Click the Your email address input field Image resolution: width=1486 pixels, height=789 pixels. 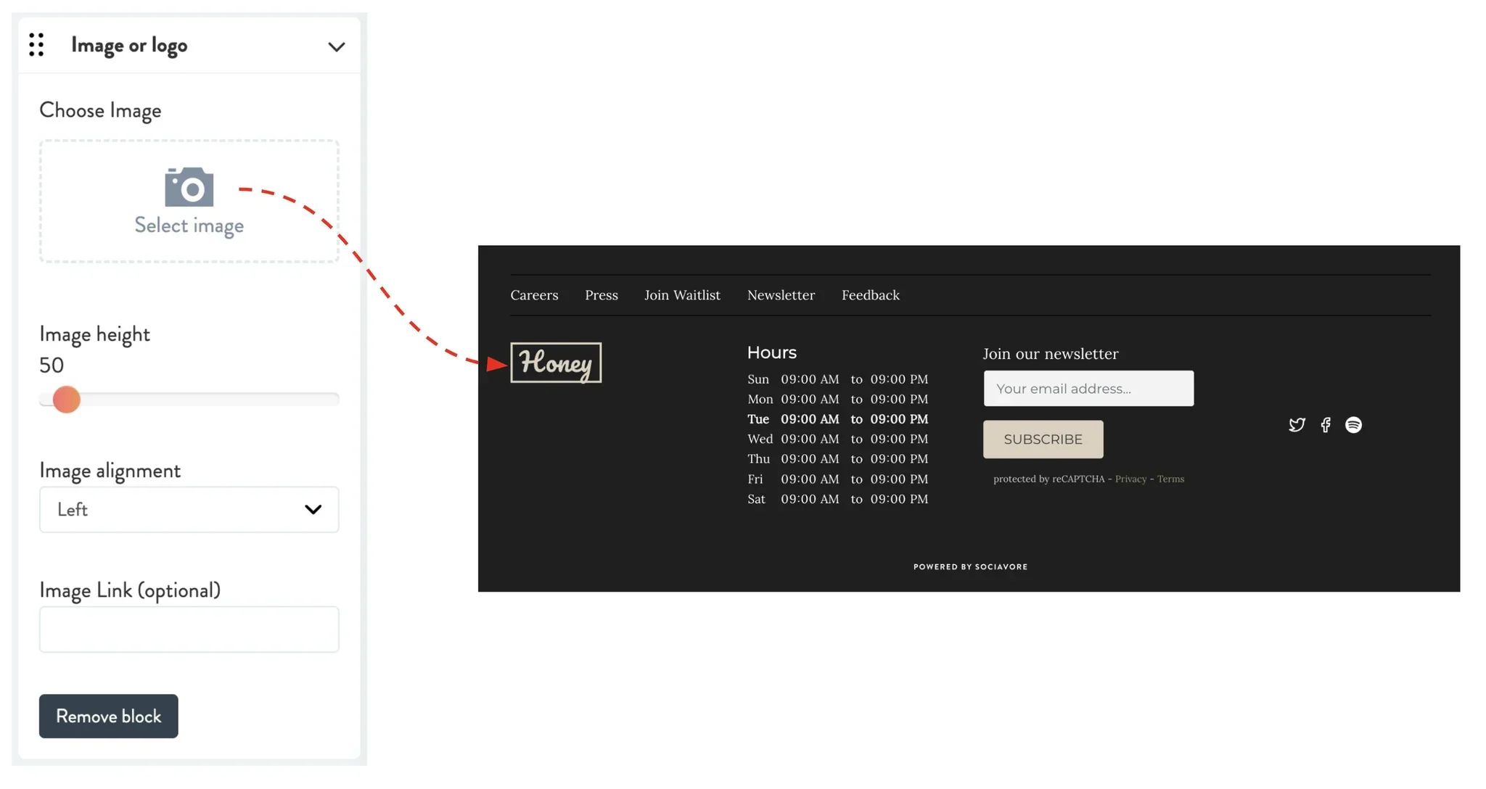coord(1088,389)
